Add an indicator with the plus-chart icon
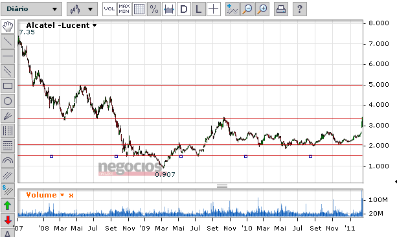 [x=232, y=9]
